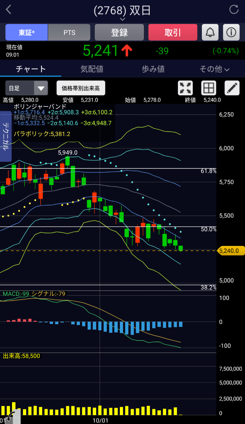Image resolution: width=245 pixels, height=424 pixels.
Task: Switch to the 歩み値 tab
Action: point(153,69)
